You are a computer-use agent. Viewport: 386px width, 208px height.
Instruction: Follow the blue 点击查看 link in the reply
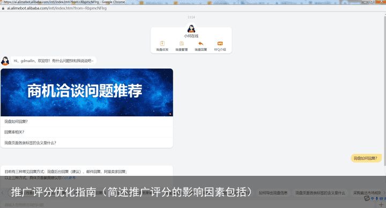point(69,177)
